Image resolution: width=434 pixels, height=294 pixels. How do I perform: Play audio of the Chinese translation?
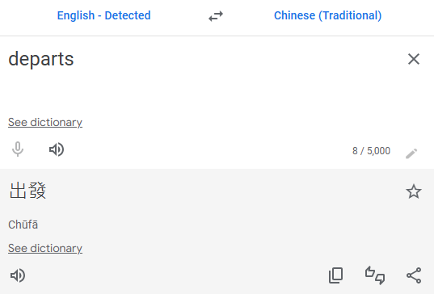point(18,275)
